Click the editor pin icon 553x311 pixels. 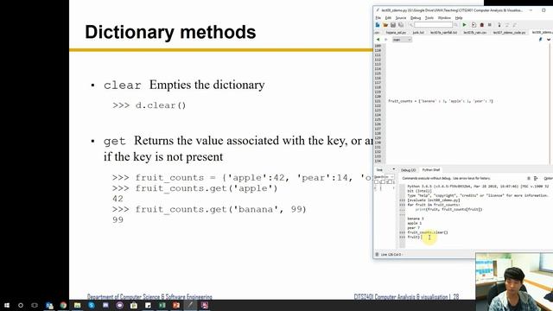(x=540, y=40)
